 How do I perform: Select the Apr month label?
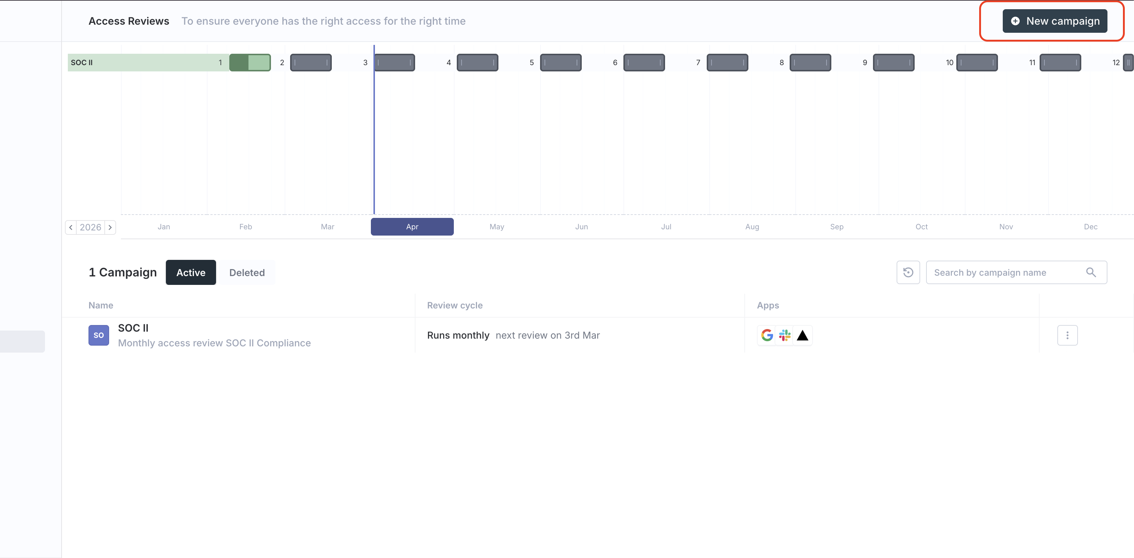[412, 227]
